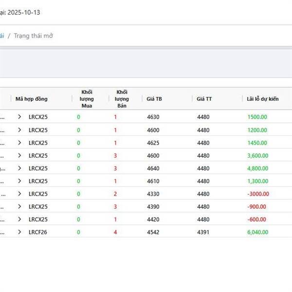Sort by the 'Lãi lỗ dự kiến' header
292x292 pixels.
pyautogui.click(x=263, y=99)
